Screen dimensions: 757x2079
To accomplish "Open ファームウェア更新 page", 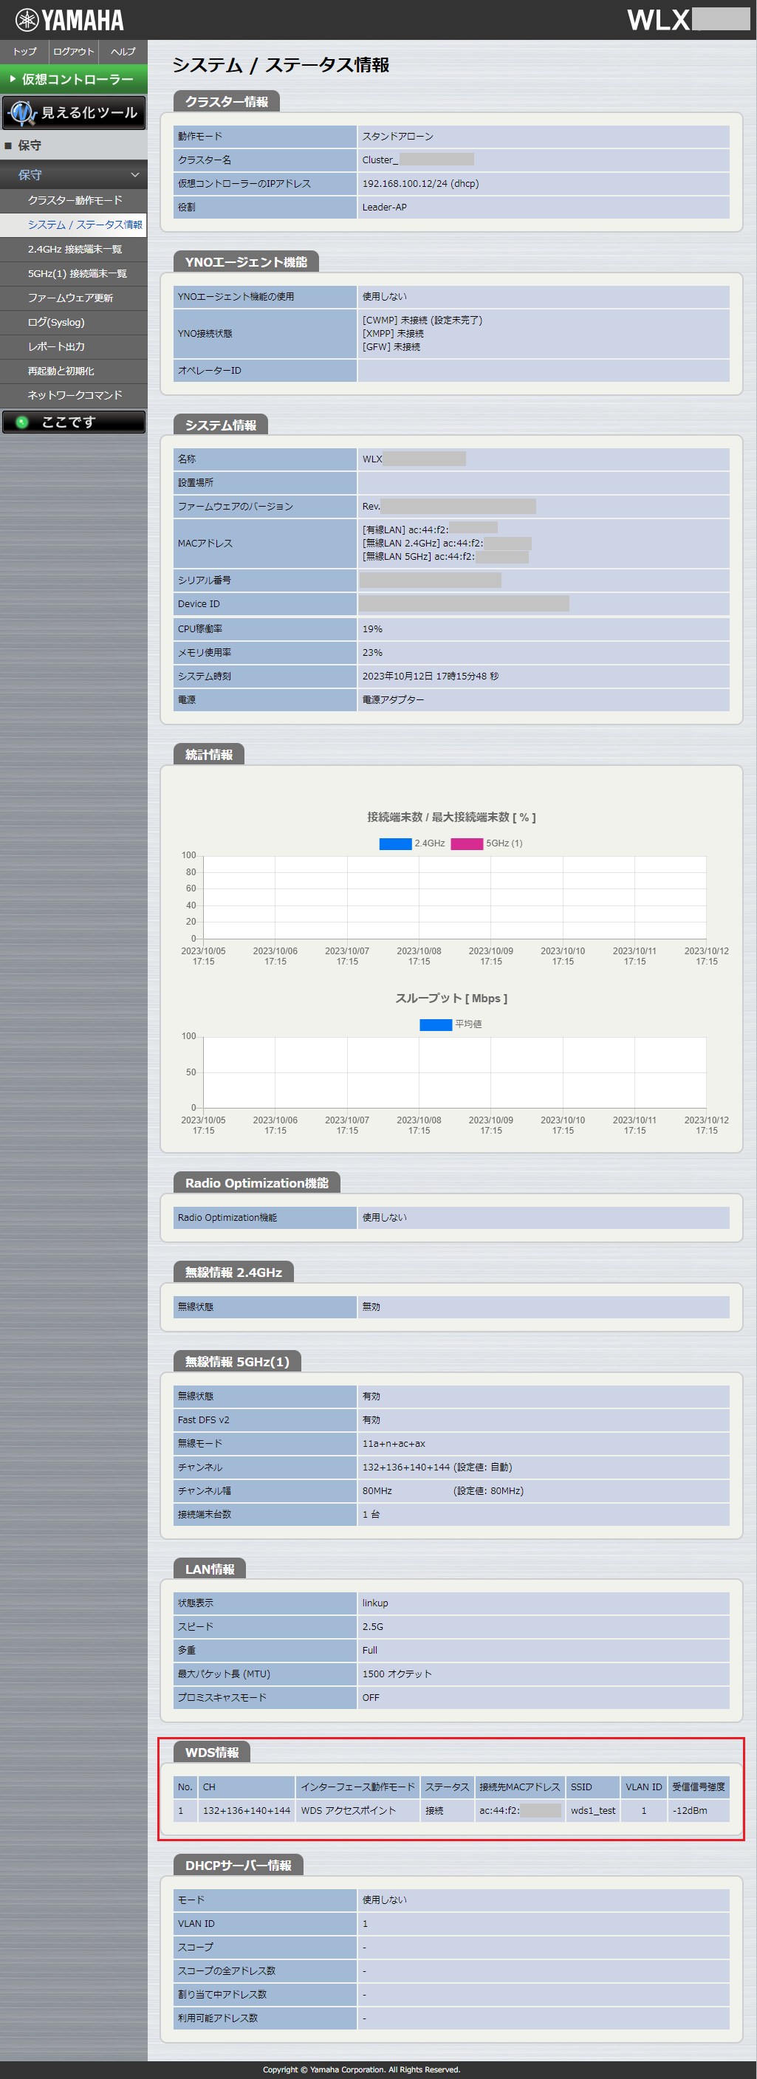I will (70, 298).
